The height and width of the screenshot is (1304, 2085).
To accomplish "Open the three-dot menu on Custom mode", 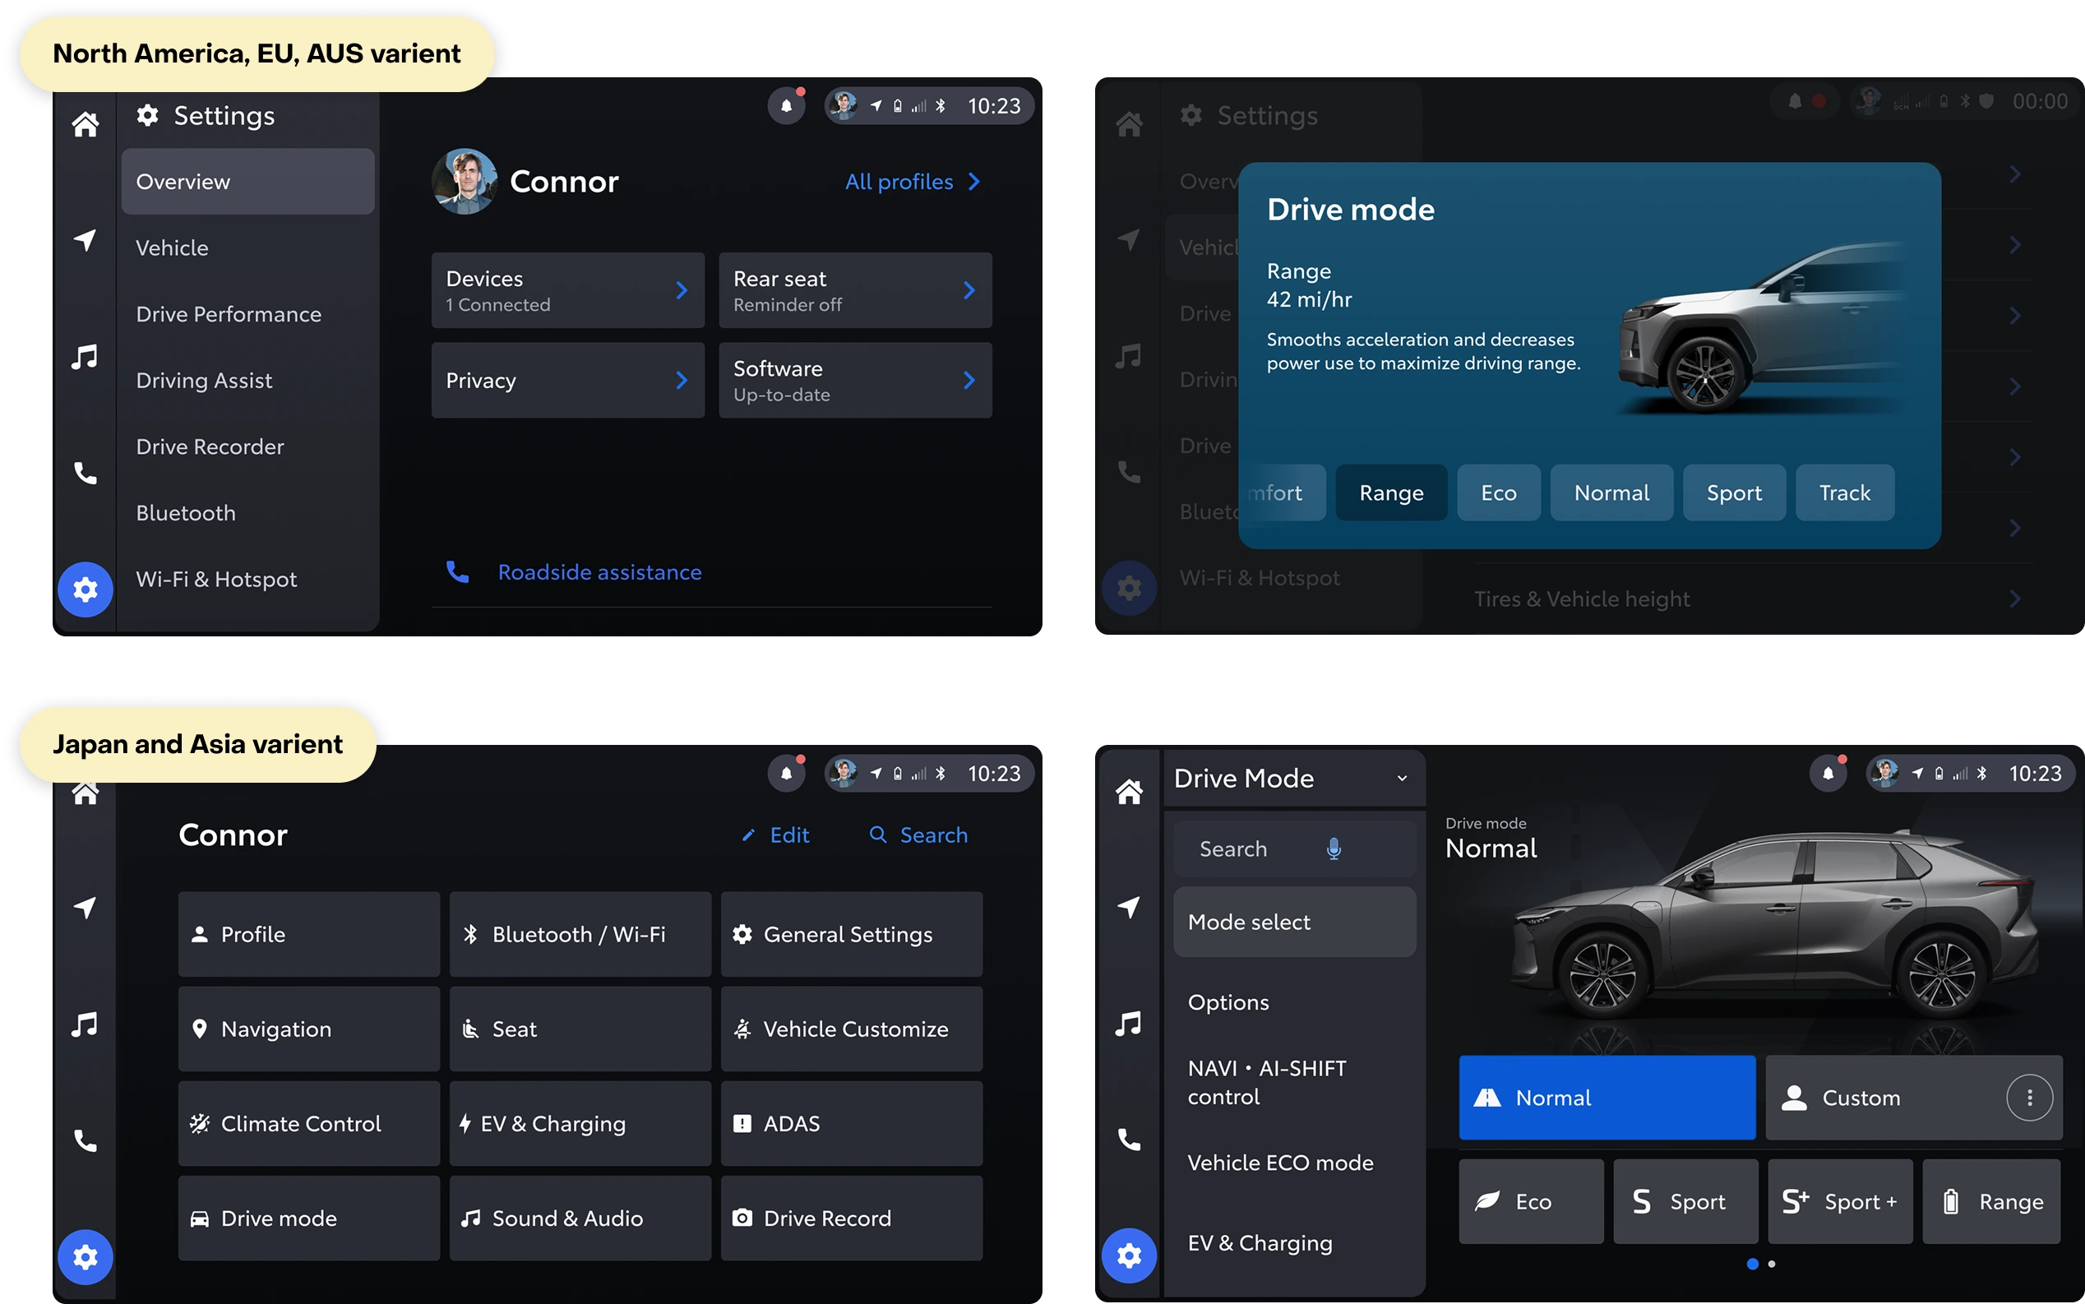I will tap(2029, 1097).
